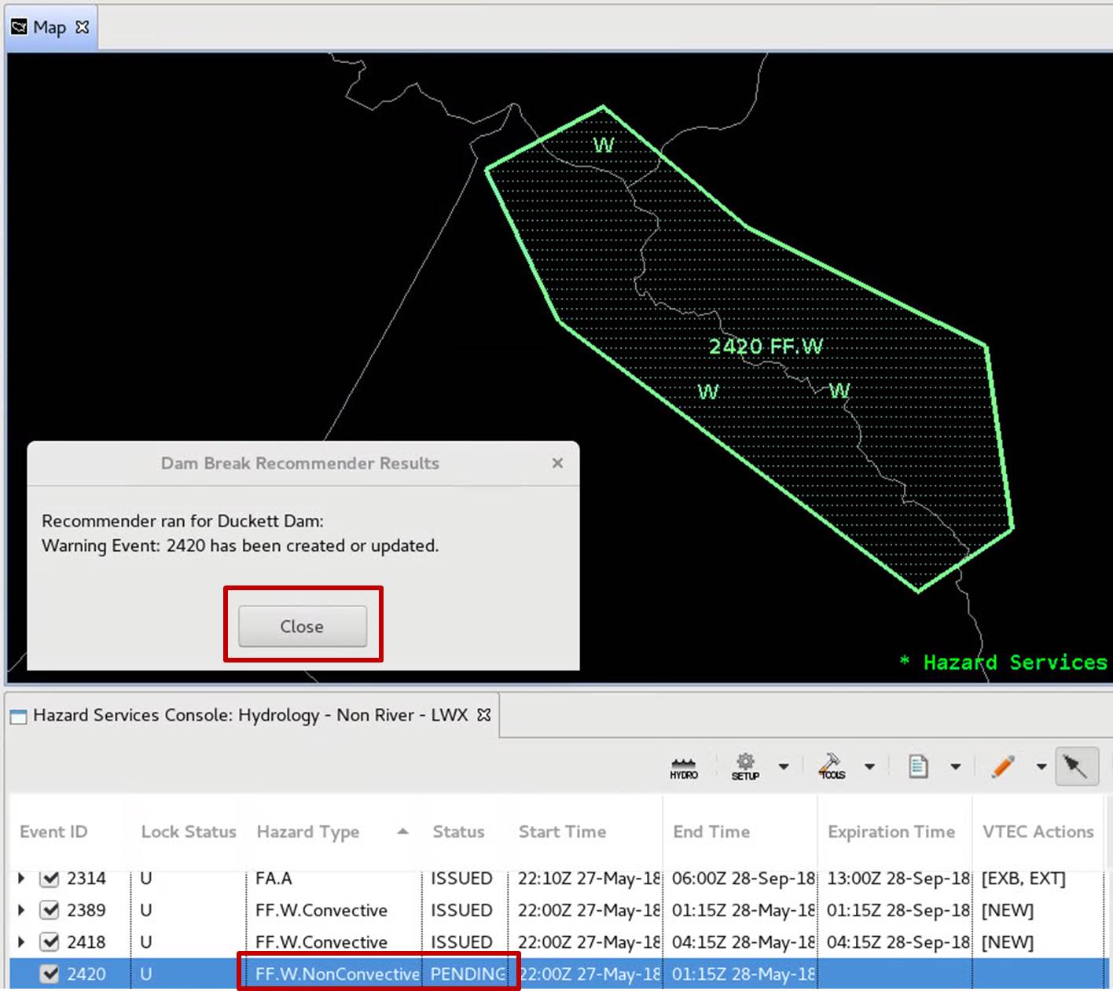Image resolution: width=1113 pixels, height=991 pixels.
Task: Click the Hazard Services map legend text
Action: (1004, 663)
